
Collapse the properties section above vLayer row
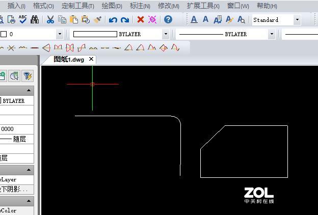(29, 170)
